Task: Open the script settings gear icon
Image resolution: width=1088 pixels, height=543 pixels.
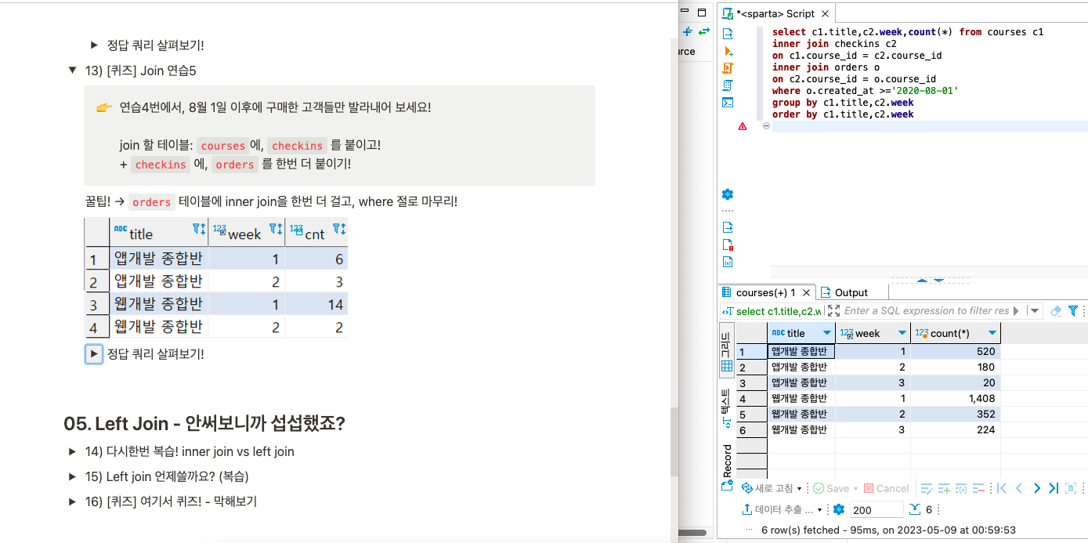Action: click(728, 194)
